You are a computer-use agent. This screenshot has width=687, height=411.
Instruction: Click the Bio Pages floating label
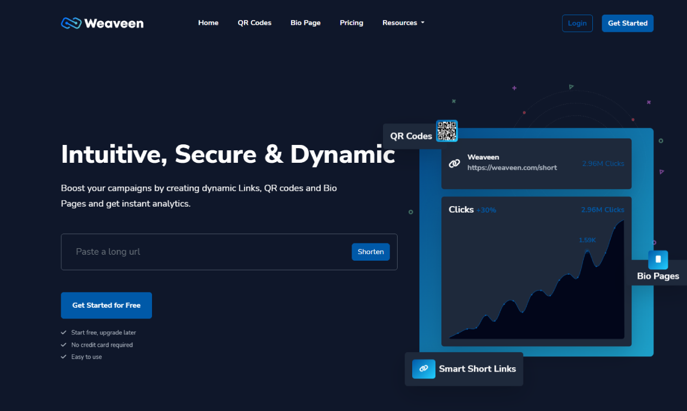(658, 276)
